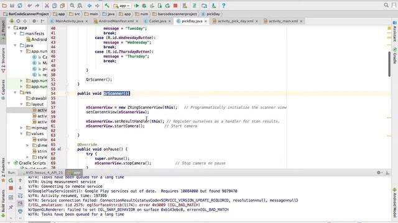Expand the mipmap folder
This screenshot has width=398, height=223.
[22, 128]
